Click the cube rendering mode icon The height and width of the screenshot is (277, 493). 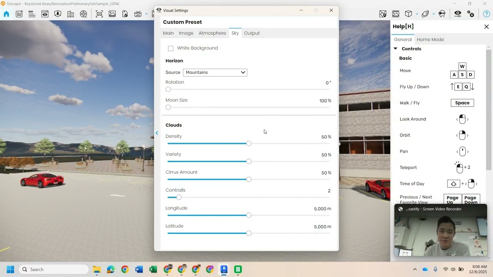(408, 14)
